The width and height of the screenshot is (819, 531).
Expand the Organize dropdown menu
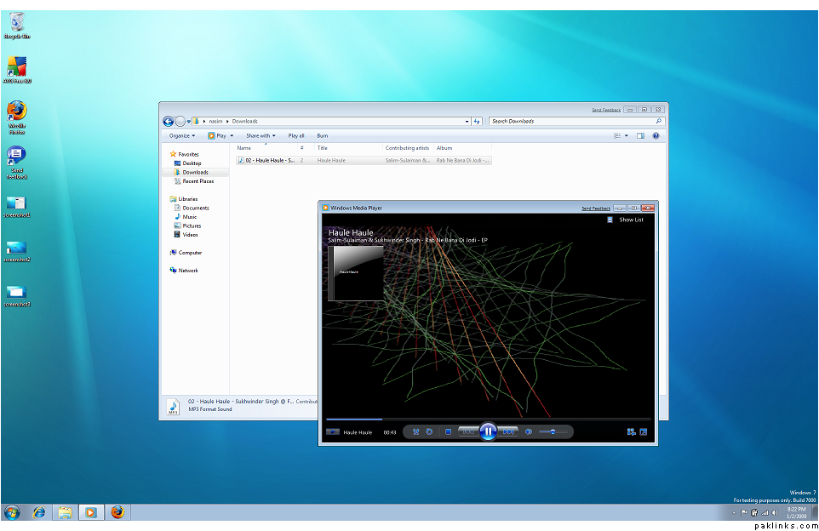181,135
